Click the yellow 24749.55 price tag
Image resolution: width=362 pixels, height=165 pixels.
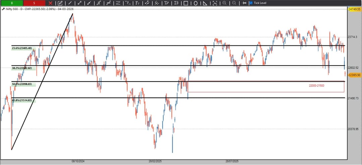(x=354, y=9)
